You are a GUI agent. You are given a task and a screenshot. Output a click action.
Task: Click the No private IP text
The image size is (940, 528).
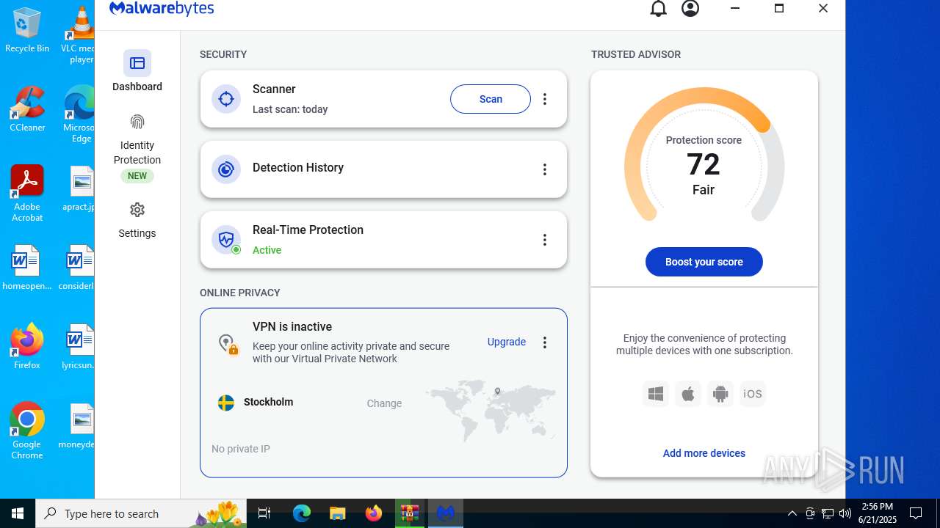point(241,449)
